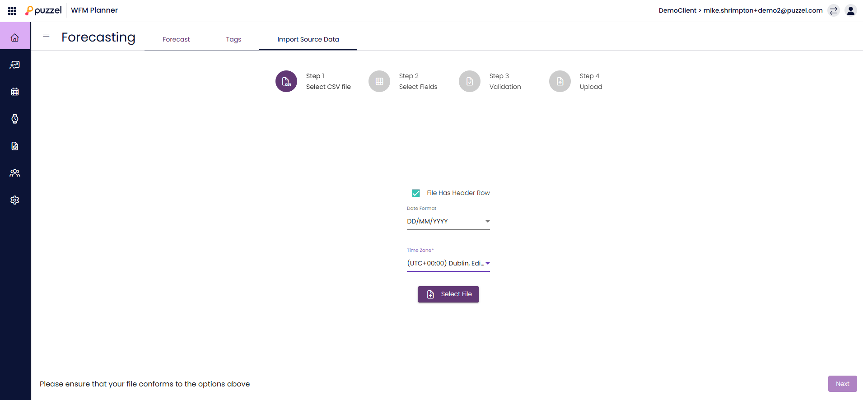Expand the Date Format dropdown
The image size is (863, 400).
pyautogui.click(x=448, y=221)
